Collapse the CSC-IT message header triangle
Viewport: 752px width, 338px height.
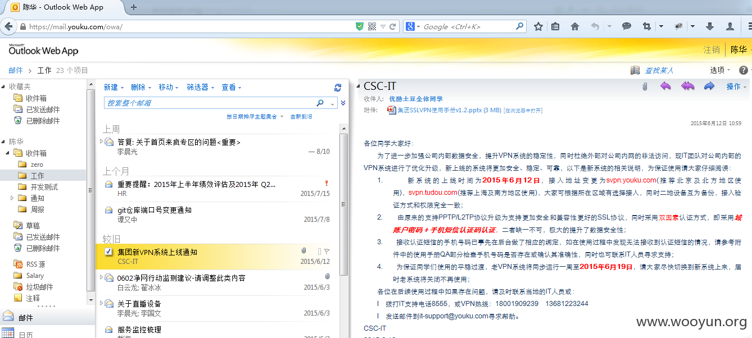pyautogui.click(x=359, y=86)
